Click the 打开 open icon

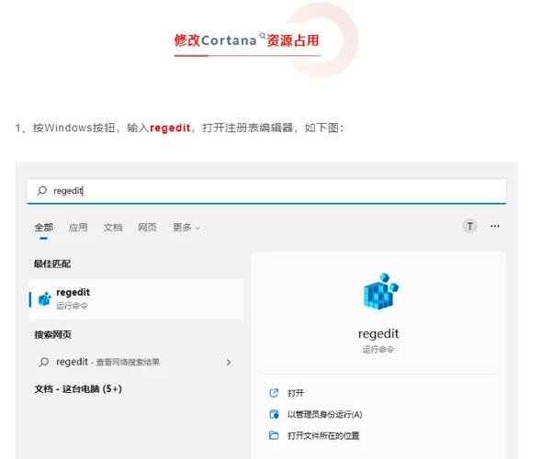[x=274, y=393]
